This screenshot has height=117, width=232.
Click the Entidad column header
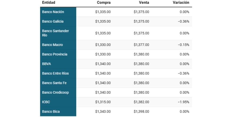pos(49,3)
